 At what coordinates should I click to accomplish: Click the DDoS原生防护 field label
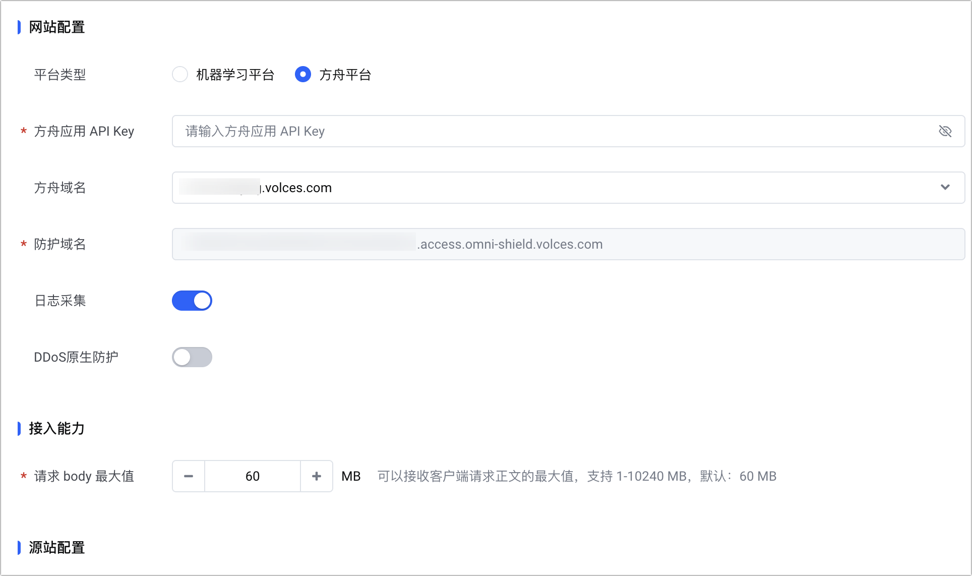76,358
